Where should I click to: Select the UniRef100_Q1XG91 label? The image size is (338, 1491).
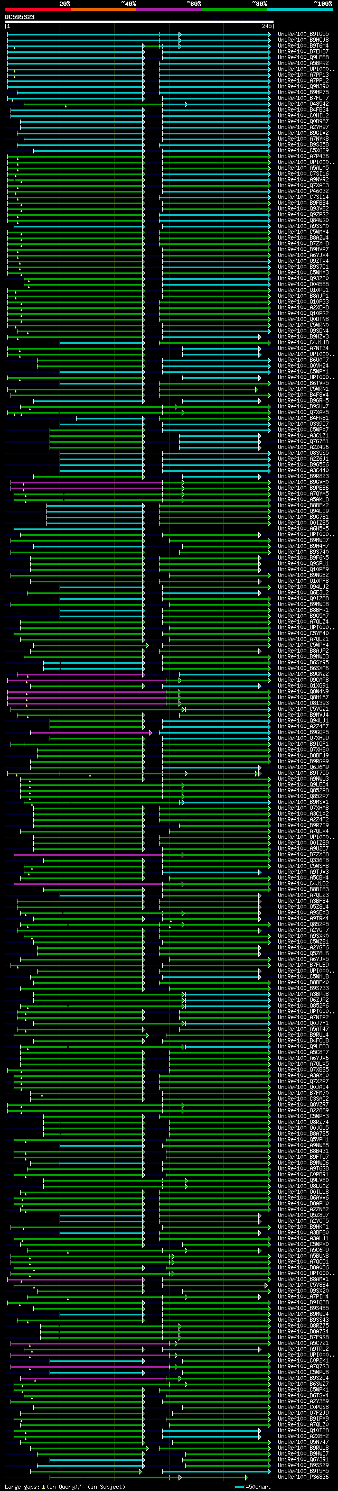[303, 685]
